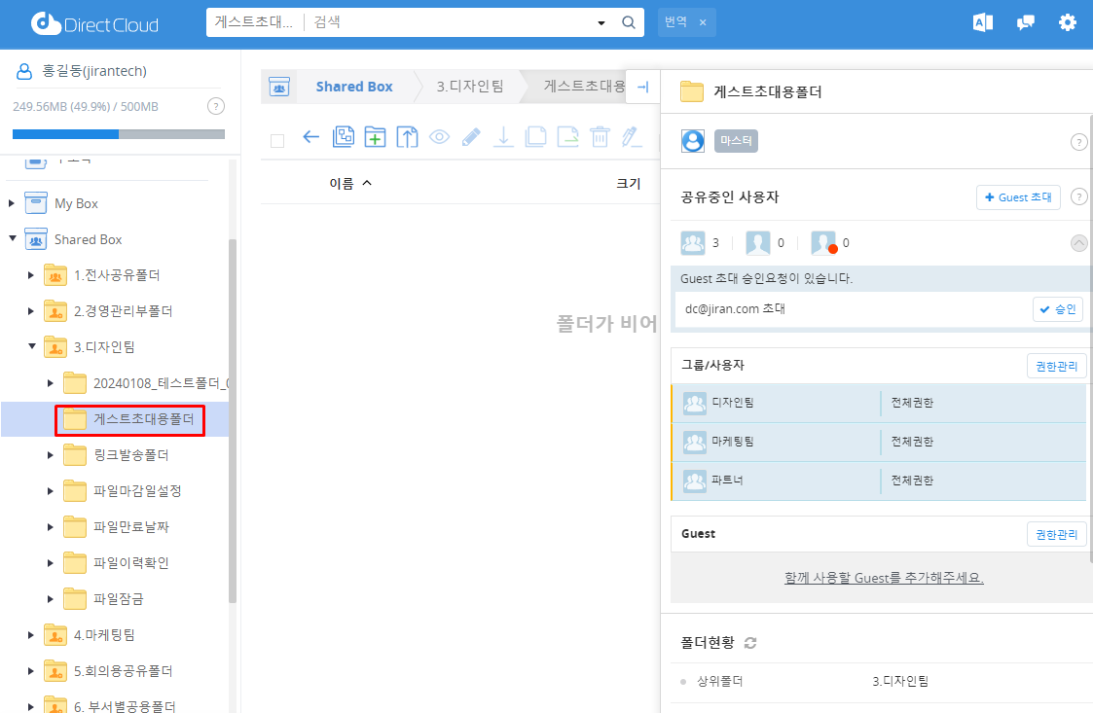The height and width of the screenshot is (713, 1093).
Task: Expand the 4.마케팅팀 folder tree arrow
Action: [32, 635]
